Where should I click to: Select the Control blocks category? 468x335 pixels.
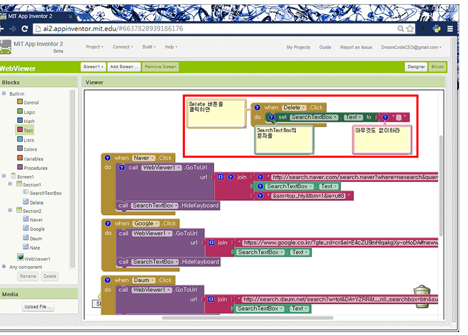[28, 102]
